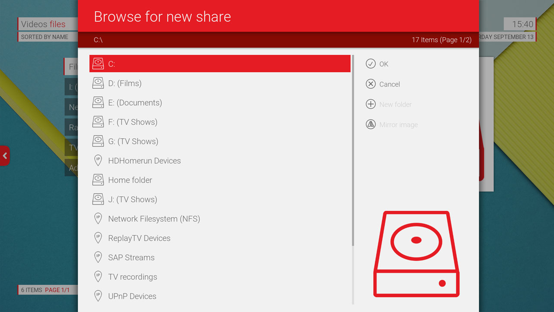Select ReplayTV Devices source
554x312 pixels.
coord(139,238)
